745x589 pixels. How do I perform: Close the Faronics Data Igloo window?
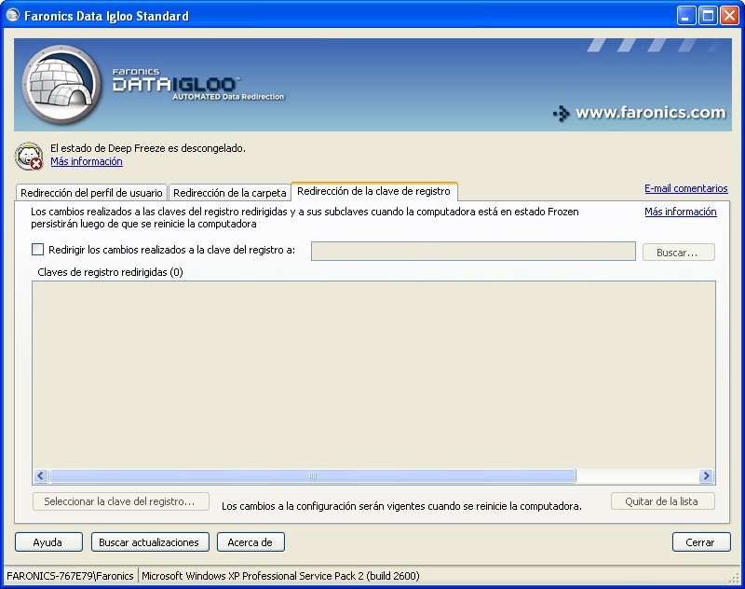tap(729, 16)
